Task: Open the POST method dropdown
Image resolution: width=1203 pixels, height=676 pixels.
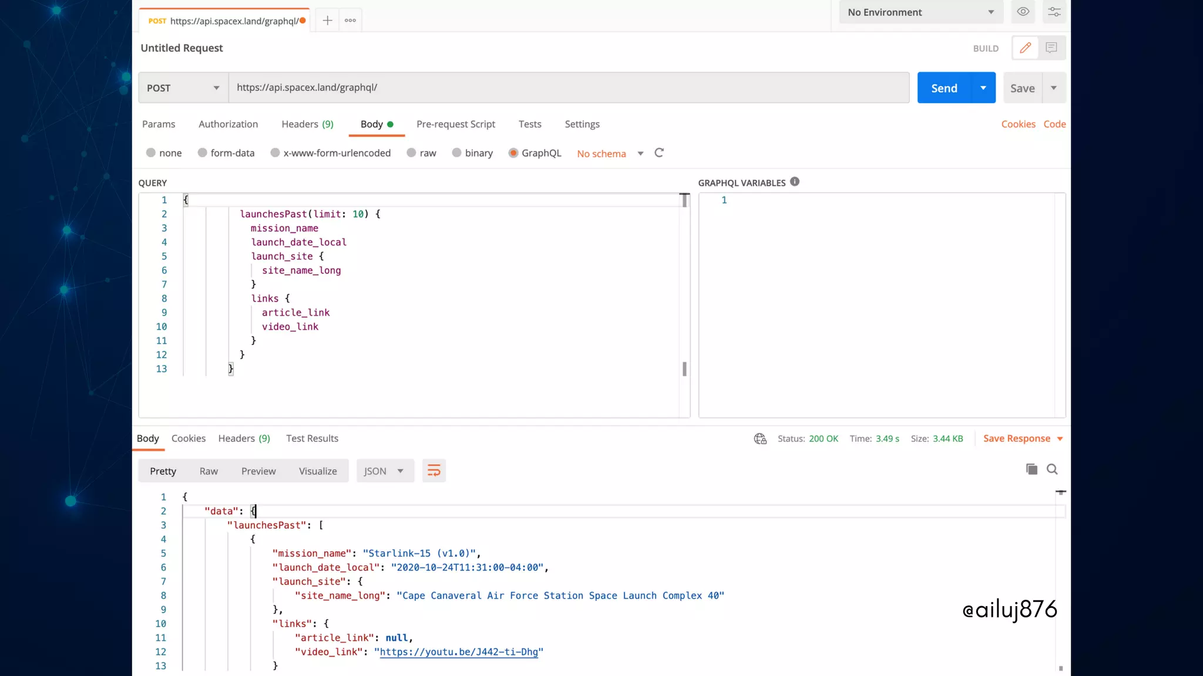Action: (x=183, y=88)
